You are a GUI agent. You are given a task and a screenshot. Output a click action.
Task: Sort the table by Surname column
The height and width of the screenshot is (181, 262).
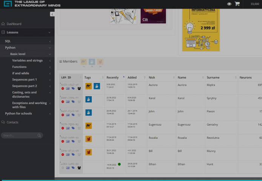pos(213,77)
